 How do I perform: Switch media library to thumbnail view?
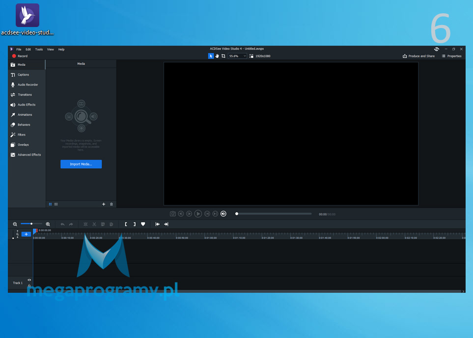coord(50,204)
